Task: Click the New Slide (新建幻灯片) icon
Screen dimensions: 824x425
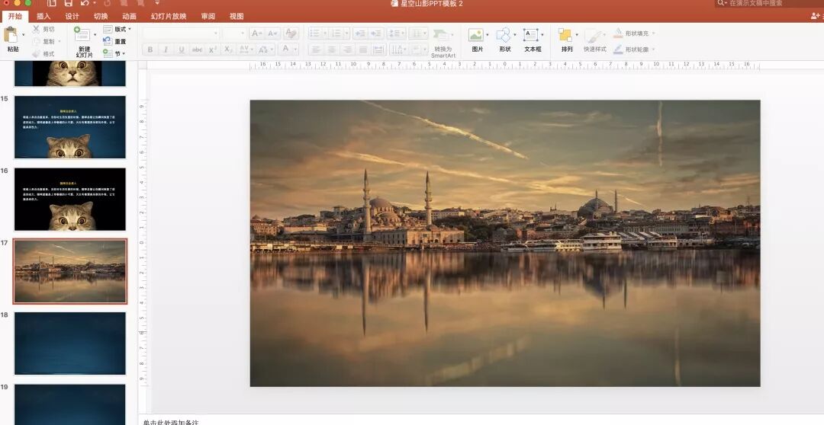Action: click(x=82, y=34)
